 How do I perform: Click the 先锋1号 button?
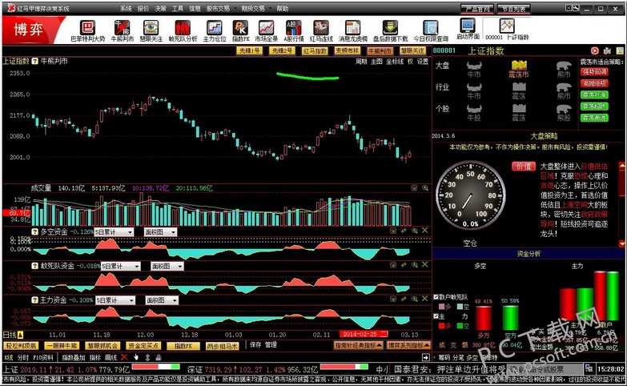coord(249,50)
